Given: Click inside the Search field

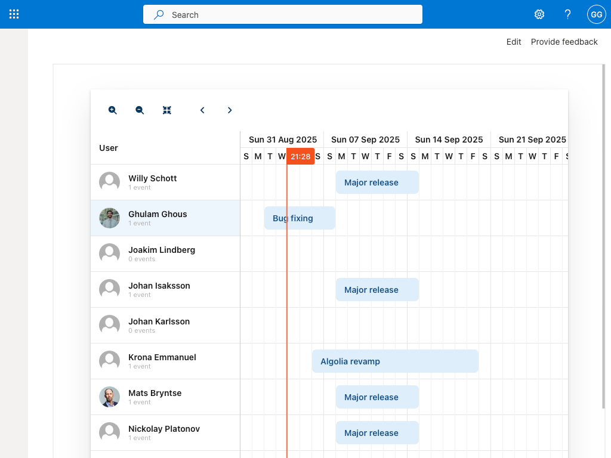Looking at the screenshot, I should (282, 14).
